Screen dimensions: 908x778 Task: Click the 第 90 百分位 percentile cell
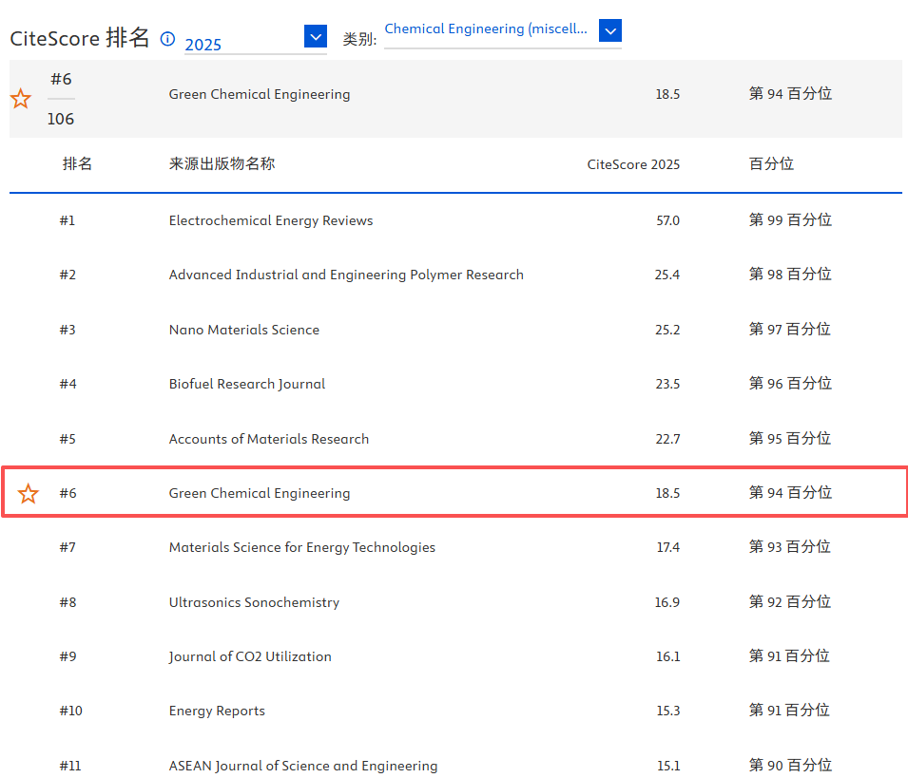pyautogui.click(x=790, y=766)
